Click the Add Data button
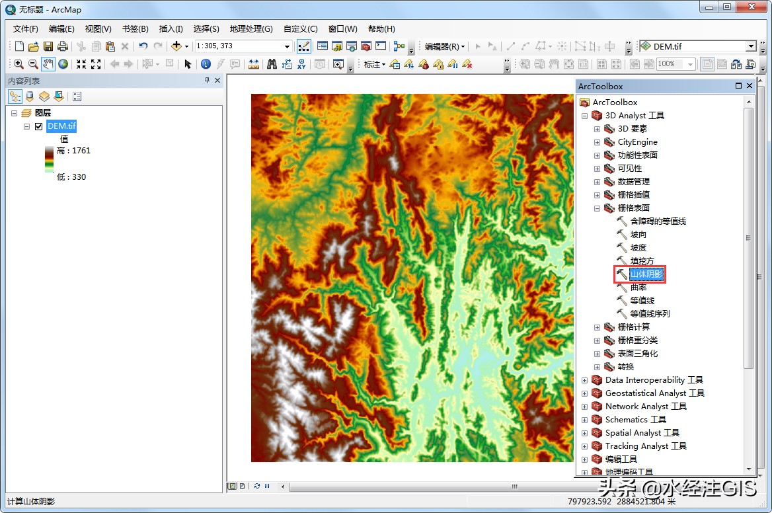Viewport: 772px width, 513px height. 176,46
